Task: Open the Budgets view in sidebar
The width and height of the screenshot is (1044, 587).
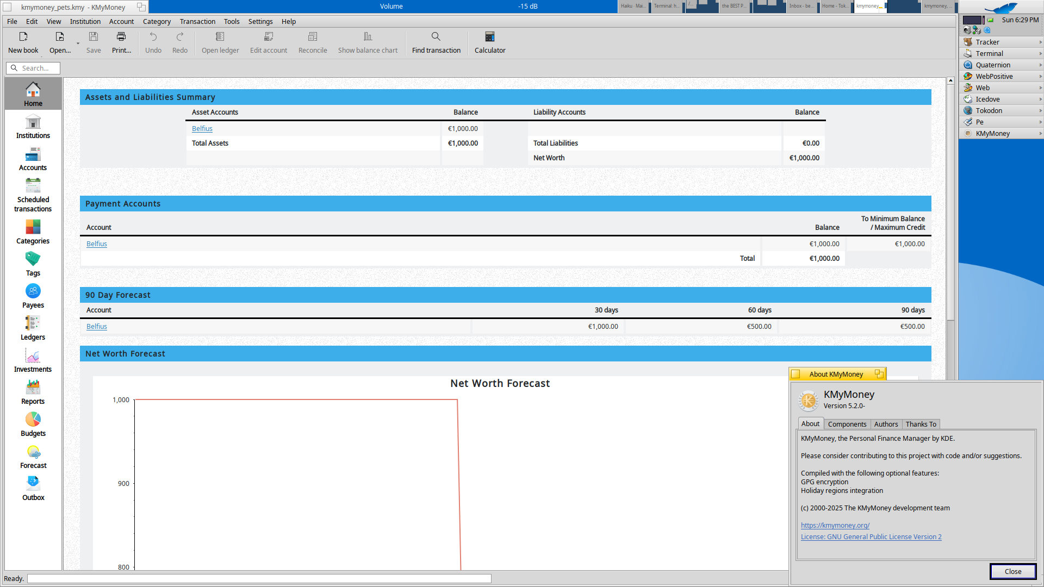Action: coord(33,424)
